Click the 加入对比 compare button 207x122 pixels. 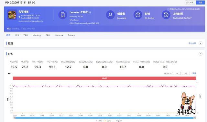pos(190,3)
